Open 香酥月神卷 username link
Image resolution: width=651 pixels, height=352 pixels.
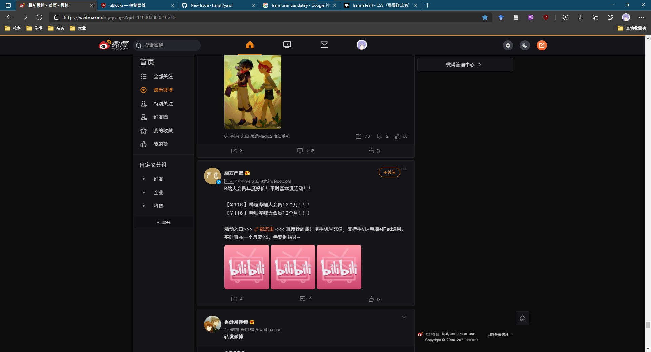pos(236,322)
